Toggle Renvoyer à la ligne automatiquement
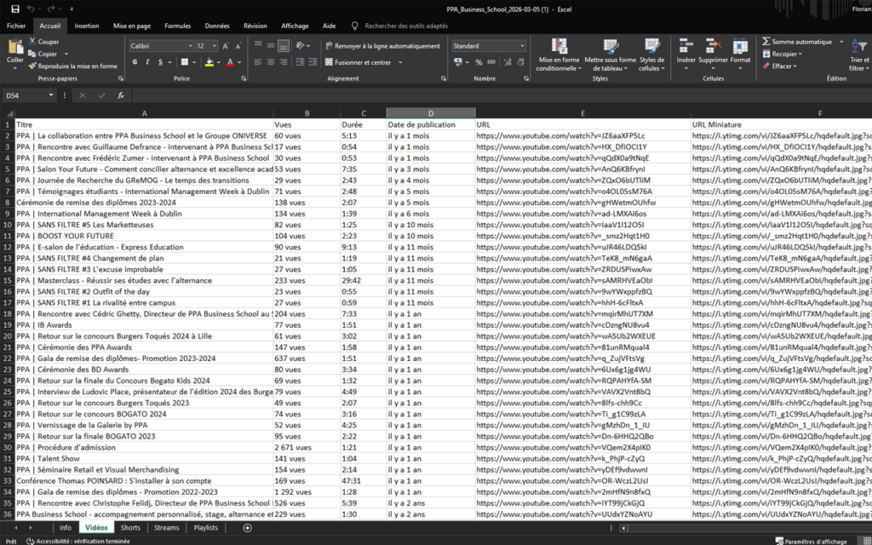This screenshot has width=872, height=545. [381, 46]
